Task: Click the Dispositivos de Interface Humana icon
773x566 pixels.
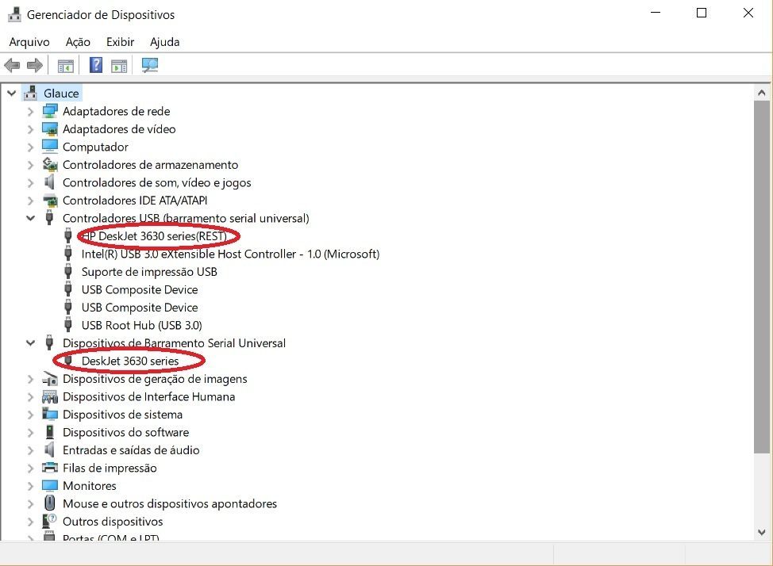Action: pos(50,396)
